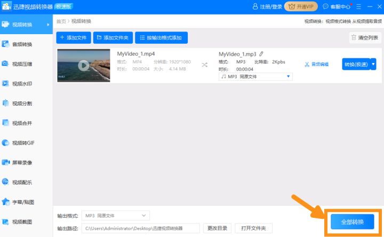The width and height of the screenshot is (384, 237).
Task: Minimize the window
Action: tap(370, 6)
